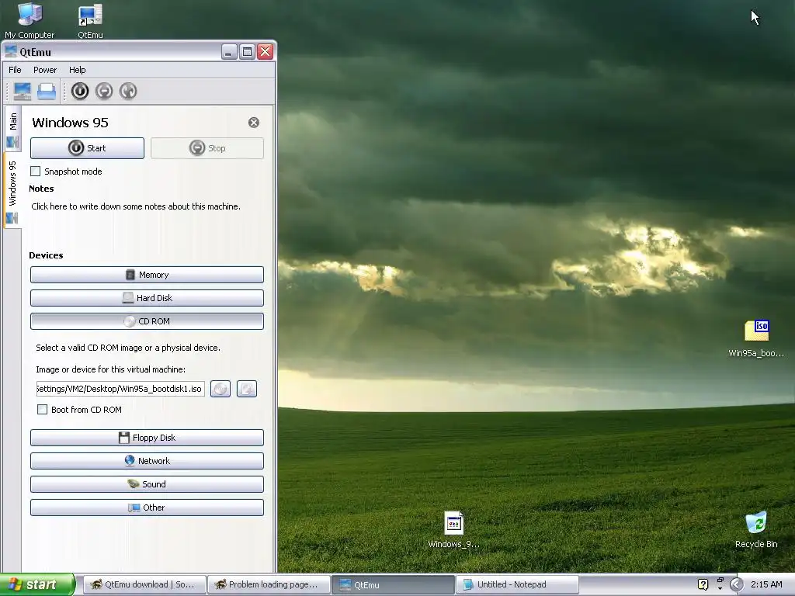Image resolution: width=795 pixels, height=596 pixels.
Task: Expand the Hard Disk section
Action: pyautogui.click(x=147, y=298)
